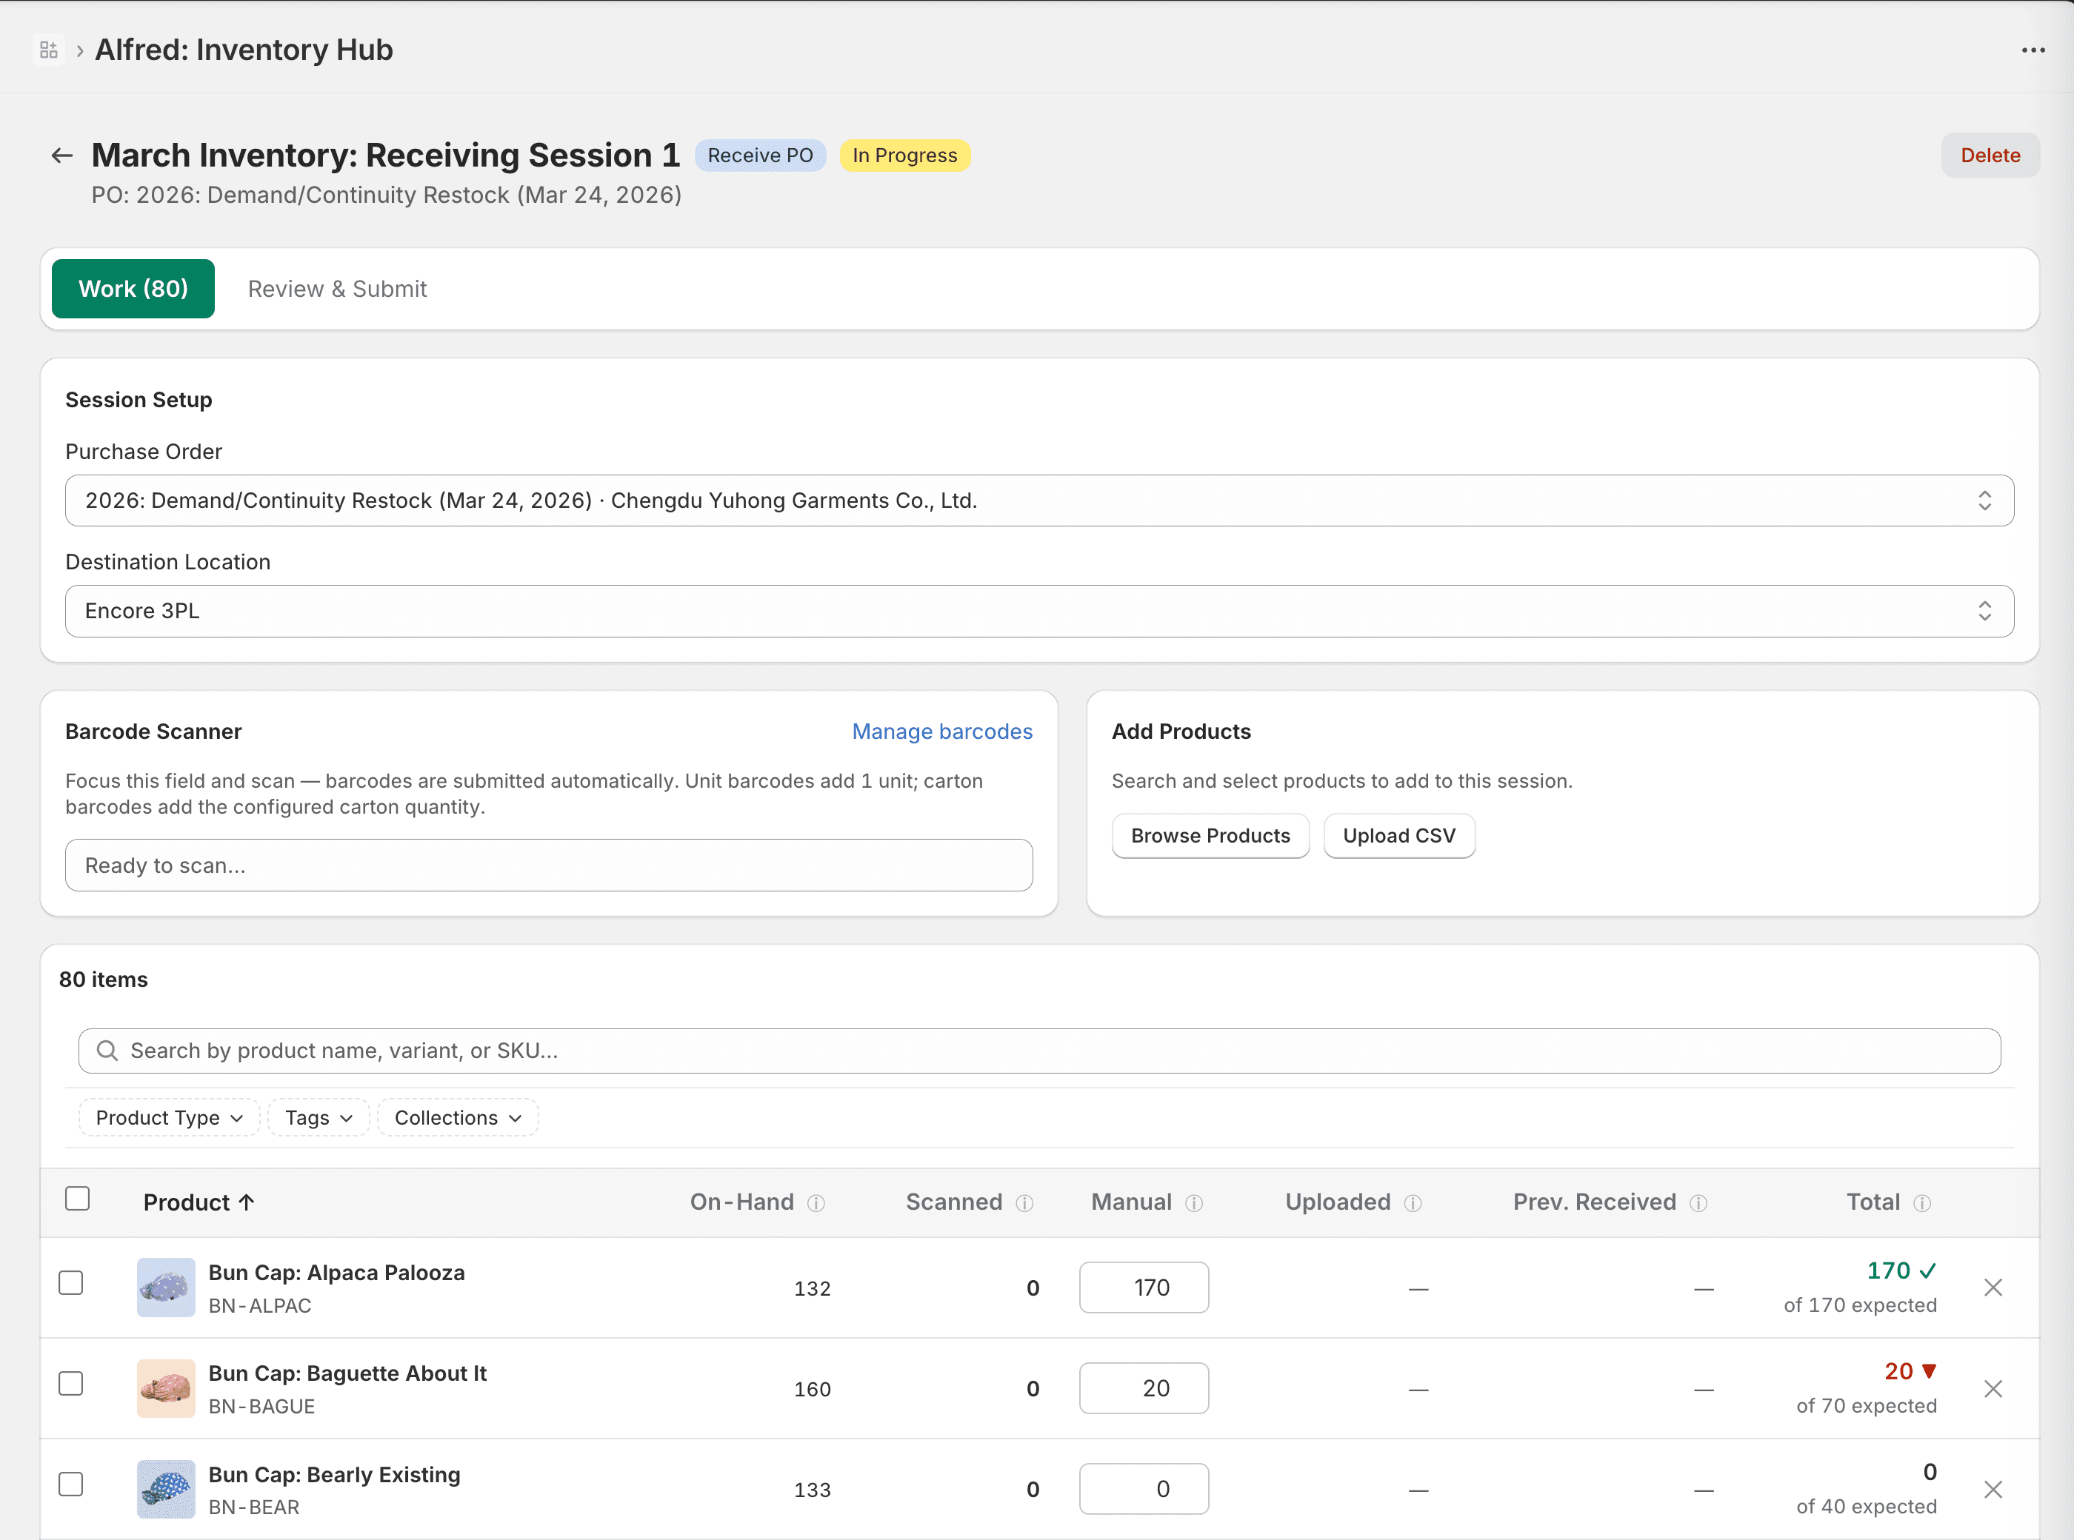
Task: Check the Bun Cap: Alpaca Palooza row
Action: [x=71, y=1284]
